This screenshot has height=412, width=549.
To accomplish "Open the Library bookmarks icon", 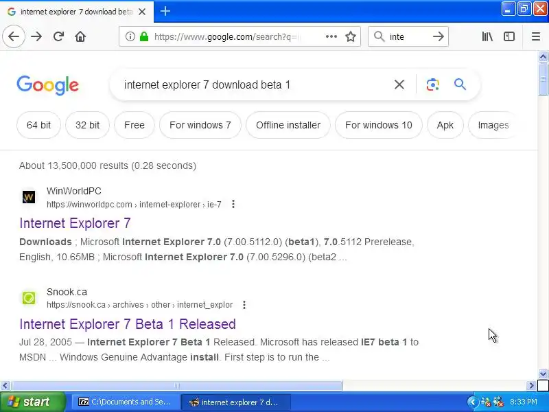I will [x=487, y=36].
